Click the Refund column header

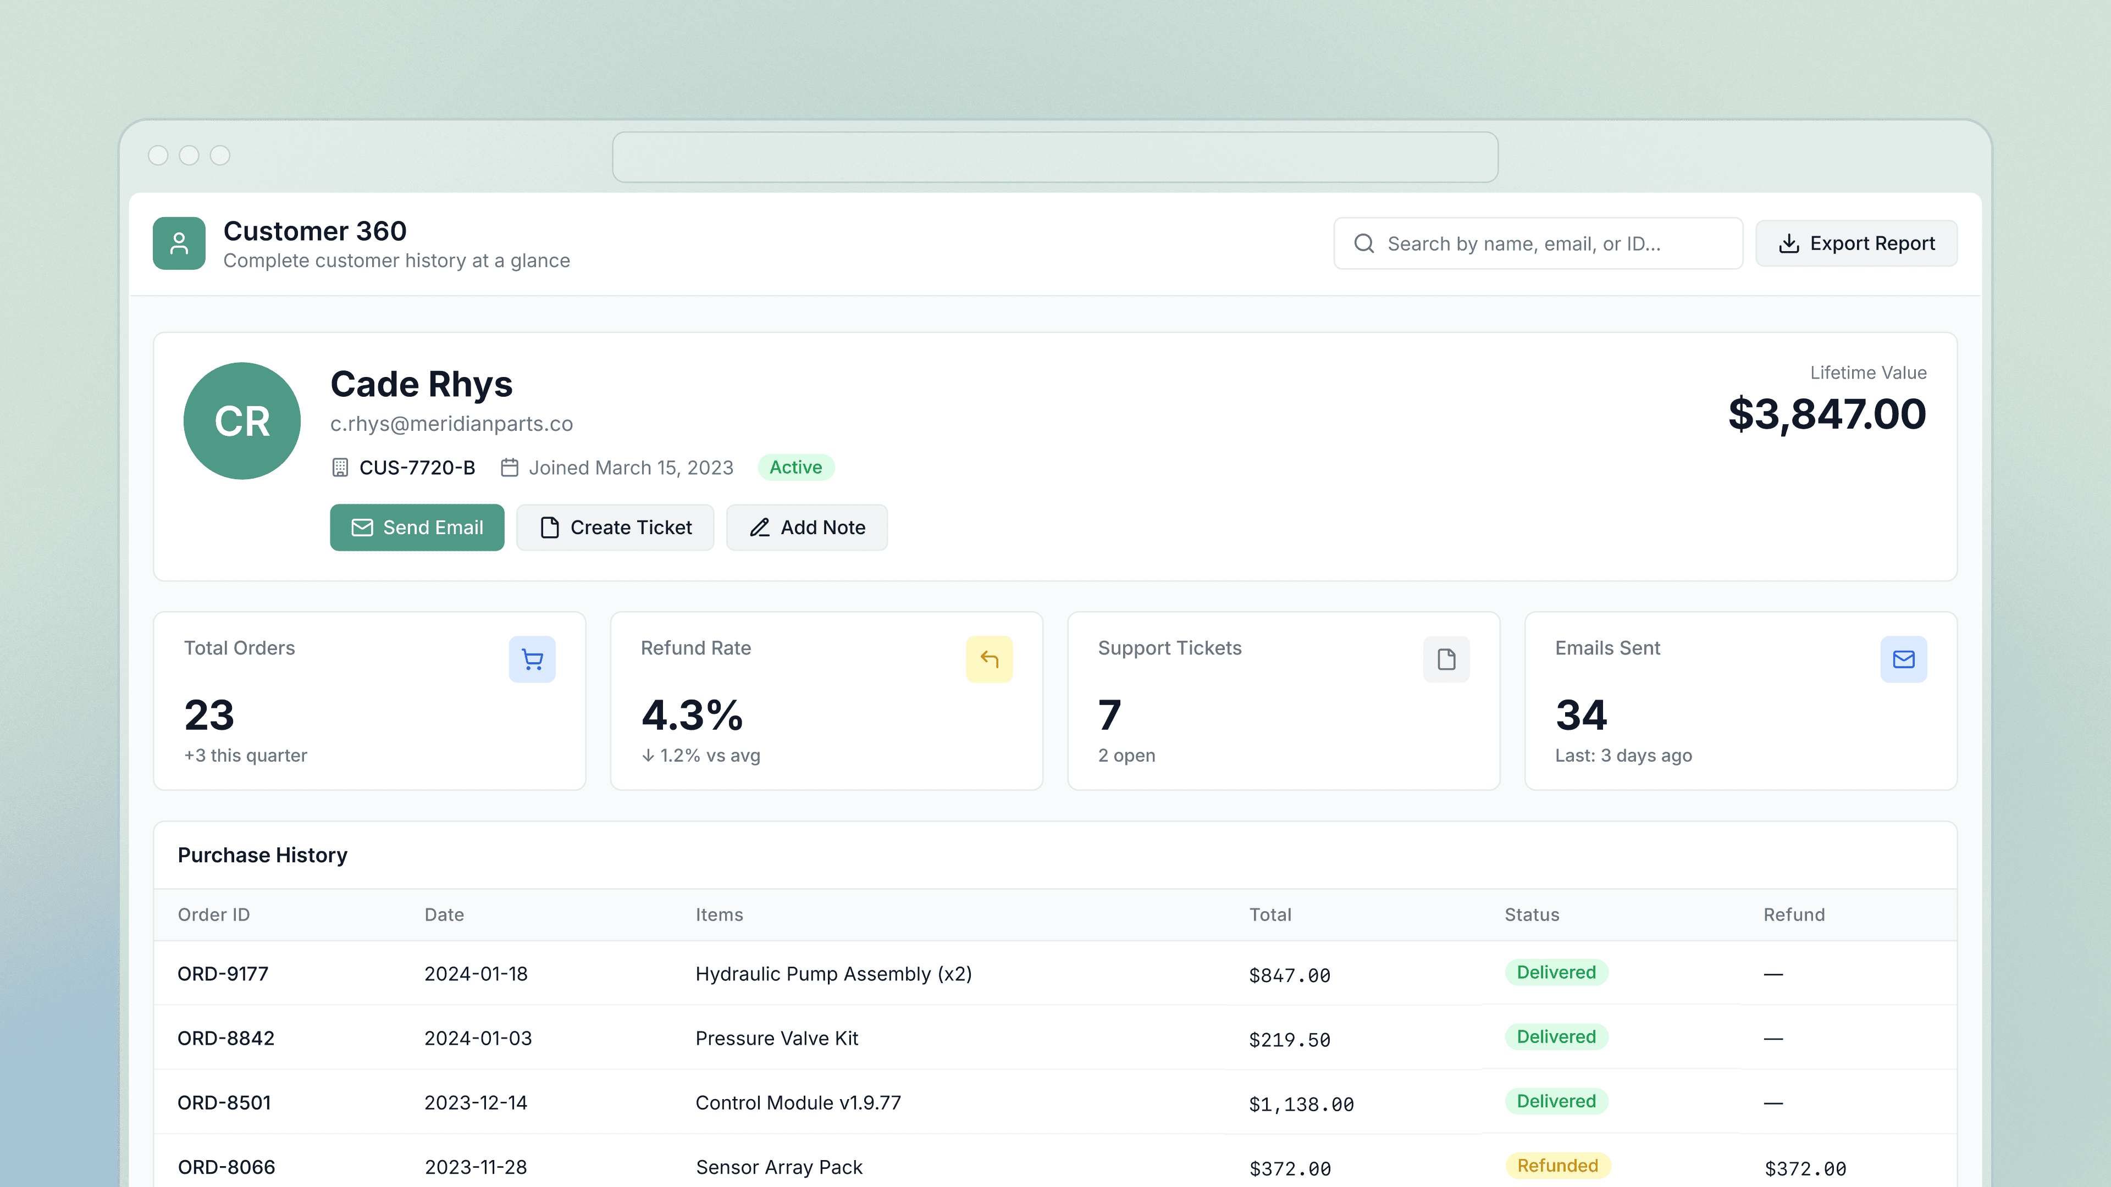point(1794,915)
